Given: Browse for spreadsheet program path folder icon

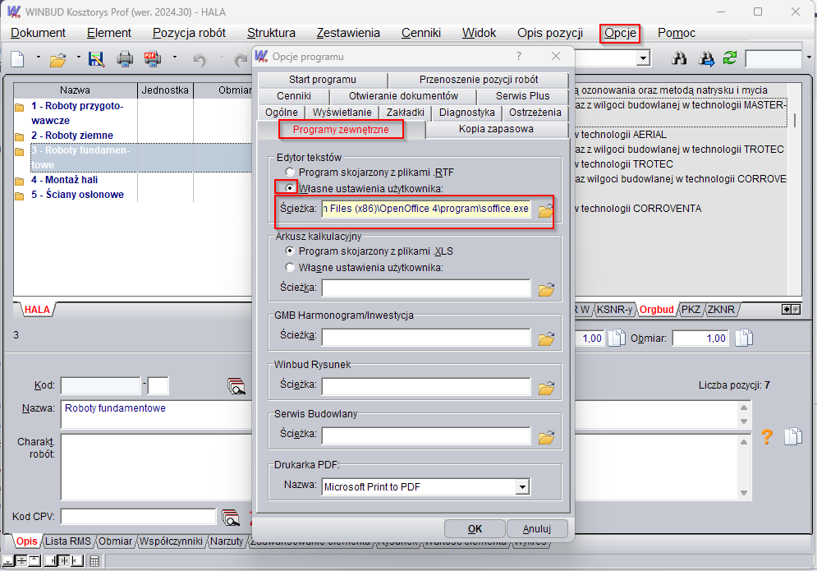Looking at the screenshot, I should (546, 289).
